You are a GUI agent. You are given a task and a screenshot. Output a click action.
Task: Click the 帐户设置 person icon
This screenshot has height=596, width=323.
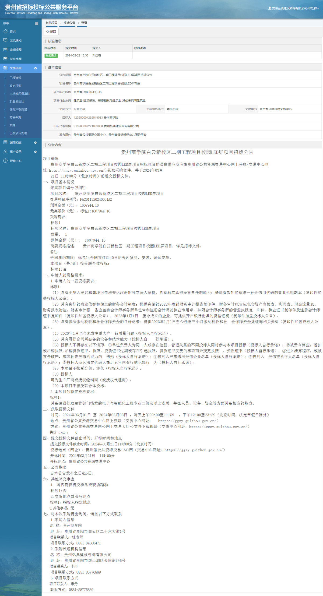point(5,151)
